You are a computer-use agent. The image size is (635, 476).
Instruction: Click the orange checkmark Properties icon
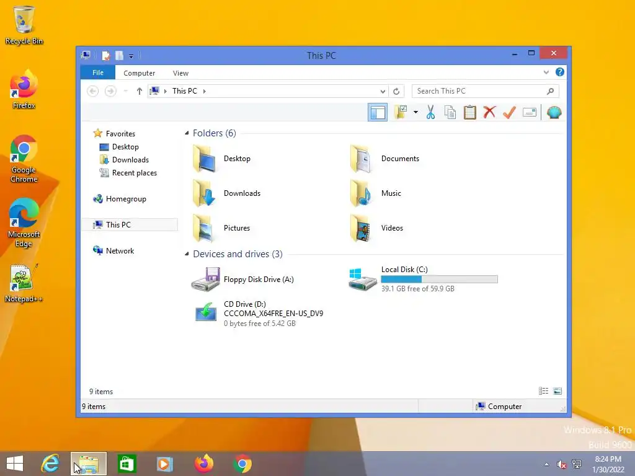[x=510, y=112]
